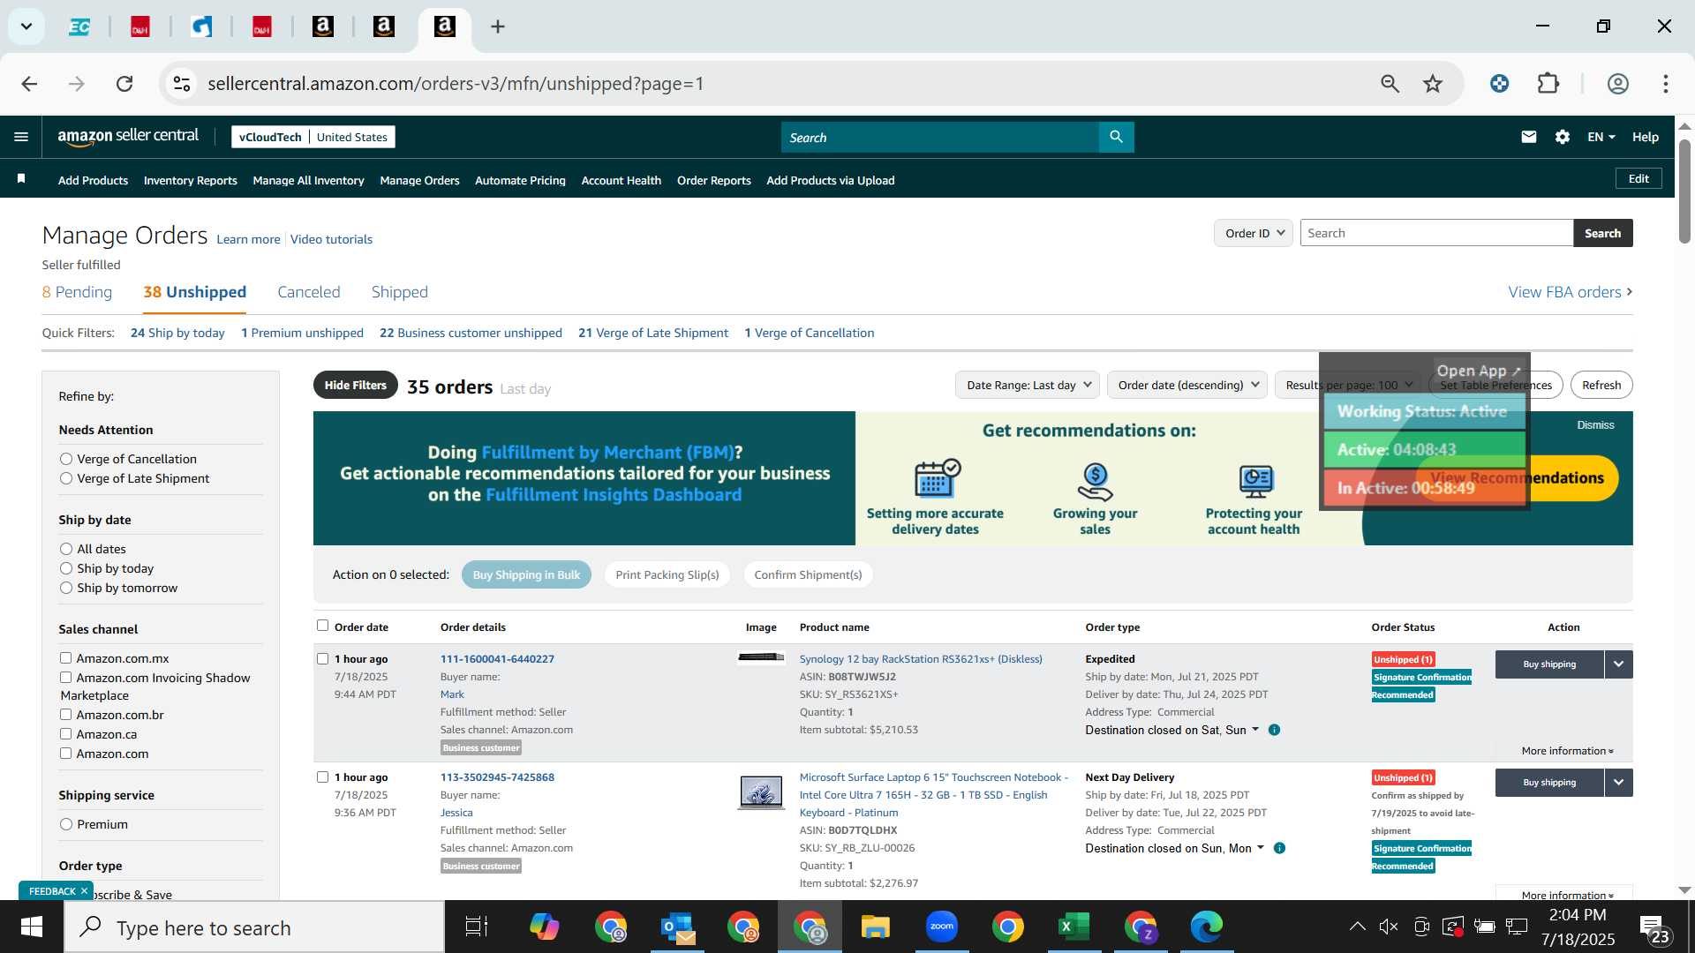Open Excel from the taskbar
1695x953 pixels.
pos(1073,927)
